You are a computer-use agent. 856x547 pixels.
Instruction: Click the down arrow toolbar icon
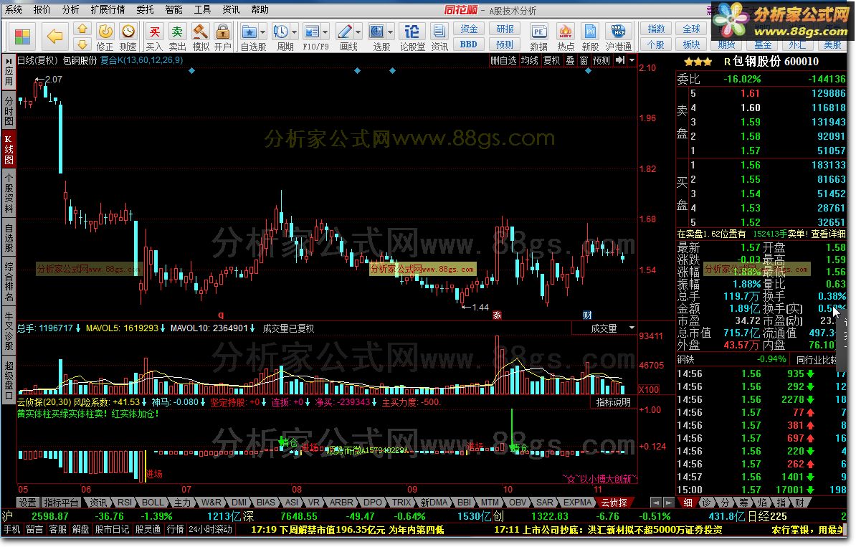pyautogui.click(x=82, y=44)
